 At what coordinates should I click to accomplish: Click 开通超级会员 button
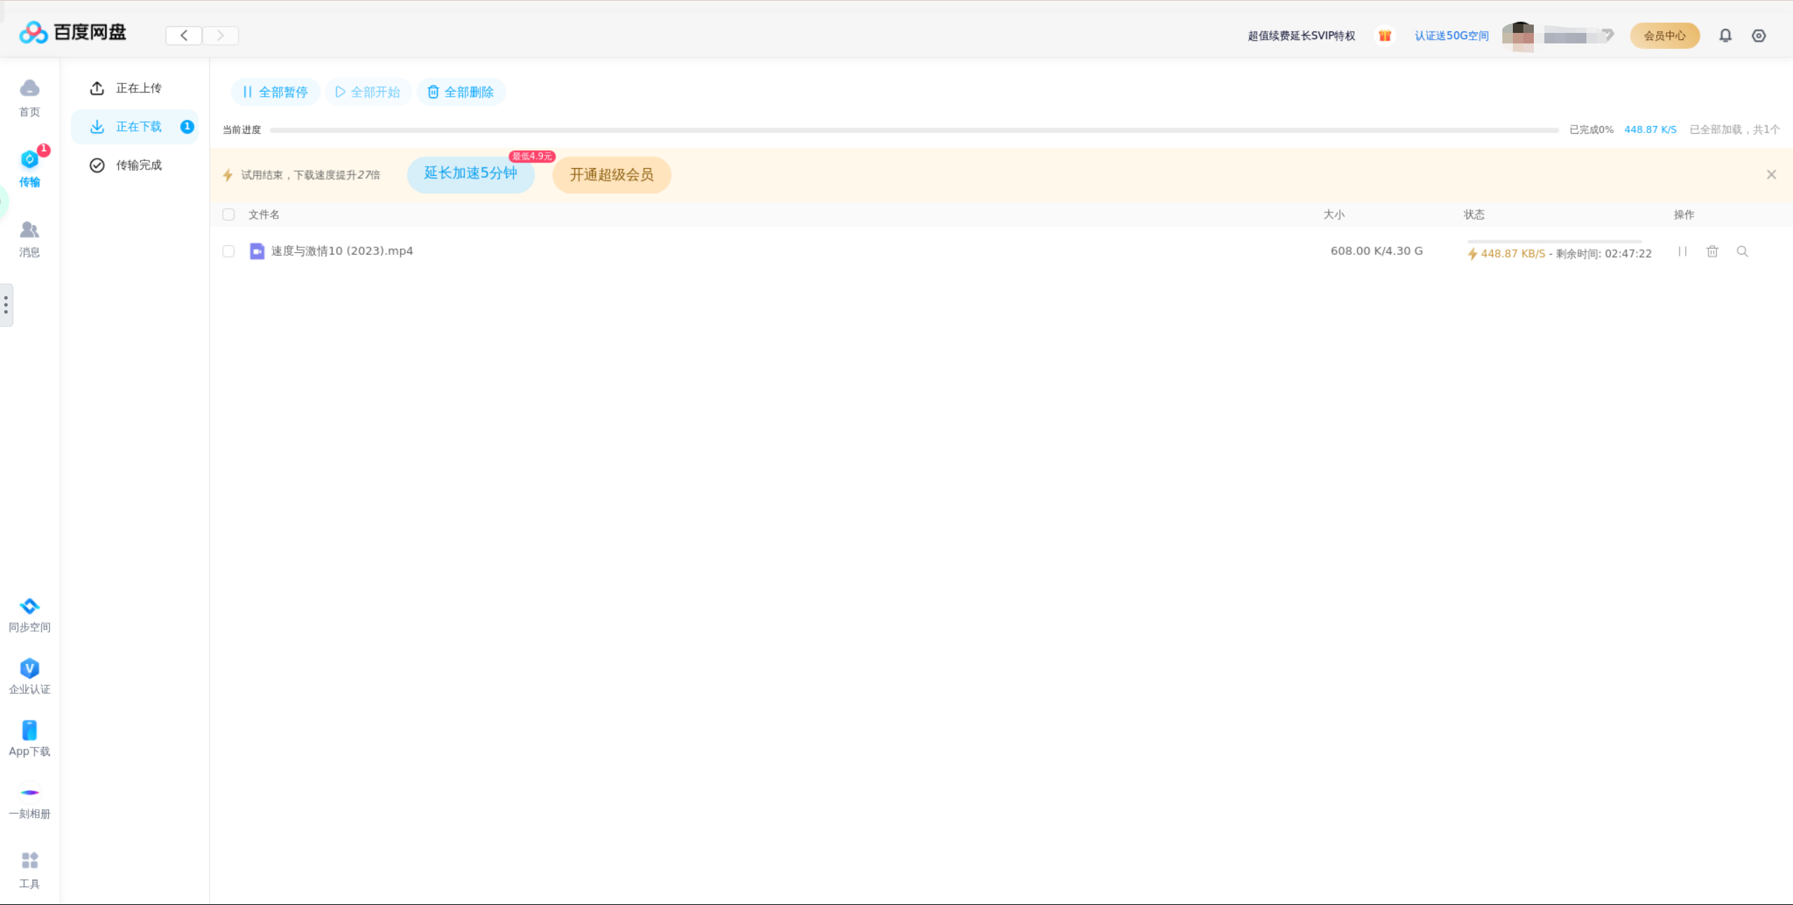(611, 175)
